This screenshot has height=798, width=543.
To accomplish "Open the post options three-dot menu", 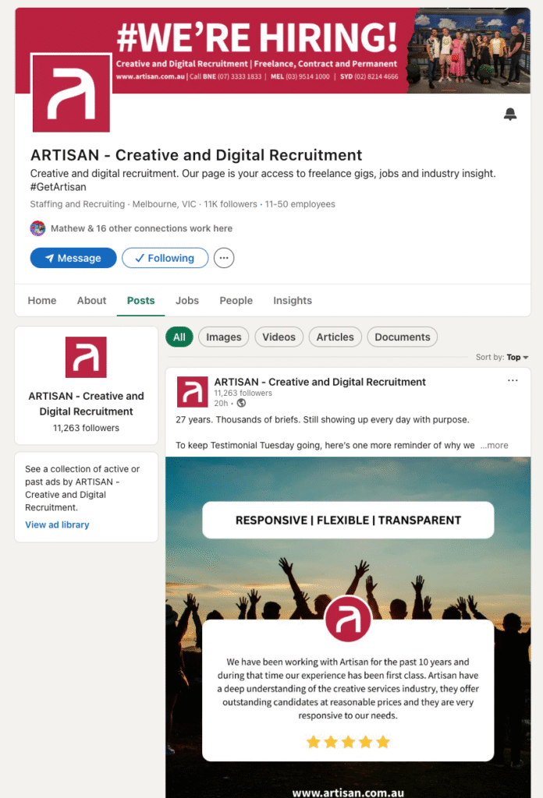I will click(513, 380).
